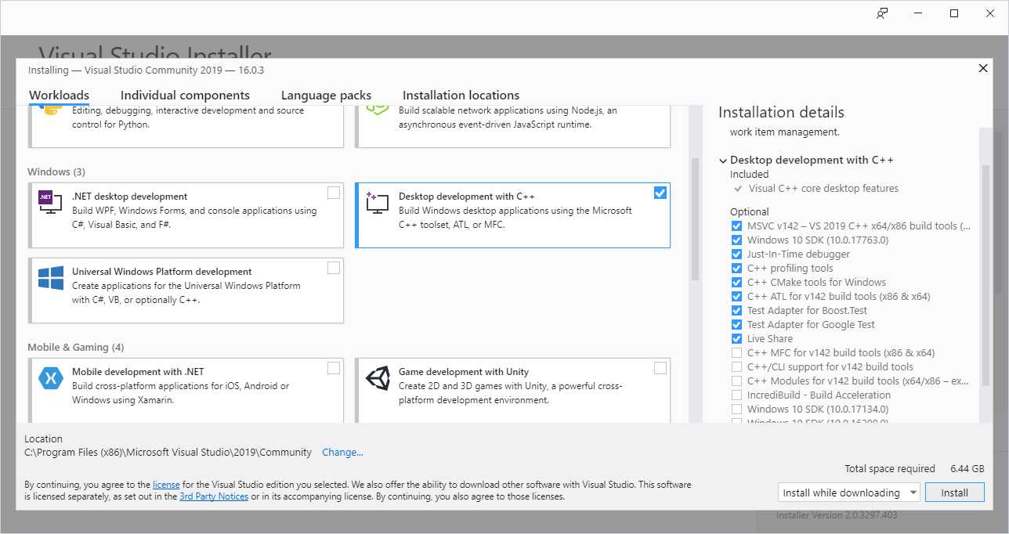Image resolution: width=1009 pixels, height=534 pixels.
Task: Check IncrediBuild - Build Acceleration
Action: point(736,395)
